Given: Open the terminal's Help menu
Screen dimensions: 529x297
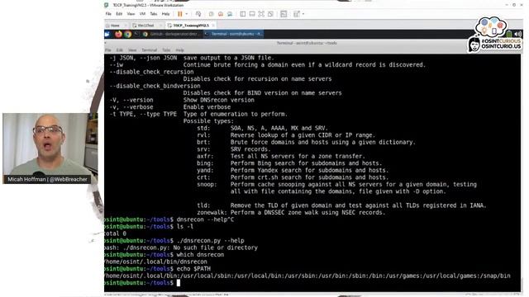Looking at the screenshot, I should [180, 50].
